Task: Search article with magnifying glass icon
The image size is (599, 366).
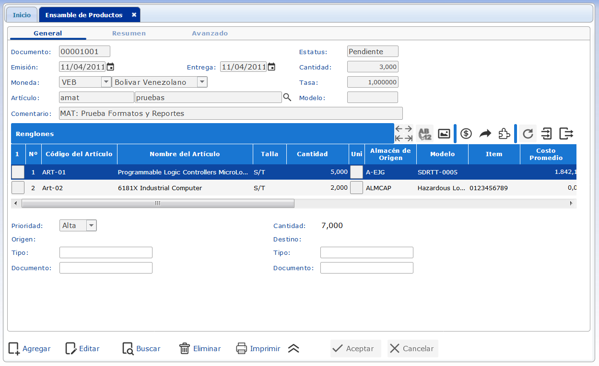Action: click(287, 97)
